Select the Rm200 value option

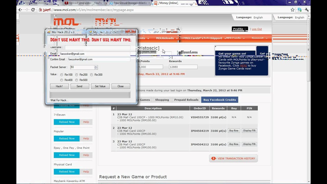pyautogui.click(x=76, y=75)
